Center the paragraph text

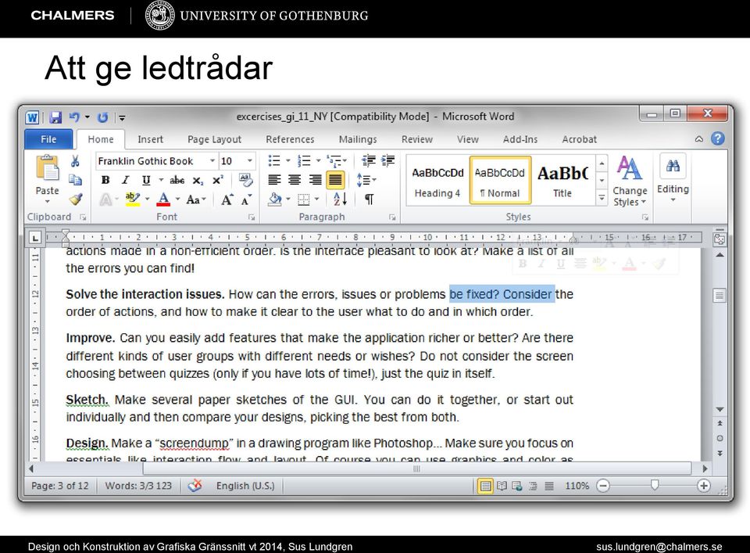[x=295, y=180]
